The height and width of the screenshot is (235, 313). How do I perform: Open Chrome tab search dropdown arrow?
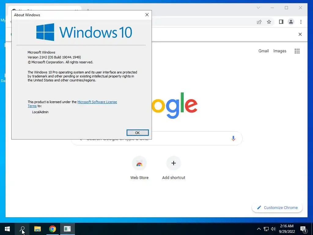[258, 8]
